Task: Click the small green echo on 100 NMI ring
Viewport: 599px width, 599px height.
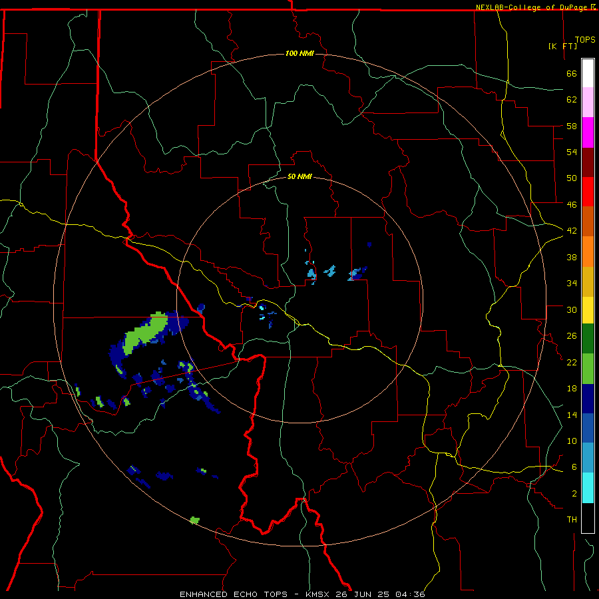Action: click(x=195, y=520)
